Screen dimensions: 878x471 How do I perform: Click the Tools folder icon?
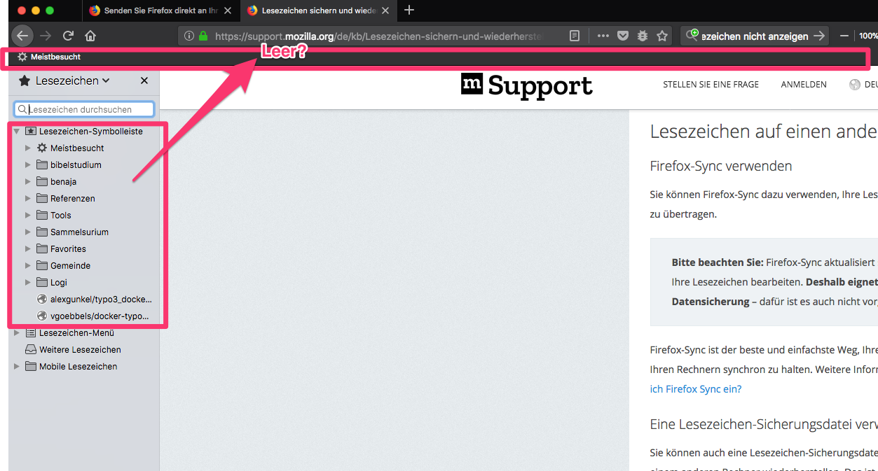pos(42,215)
